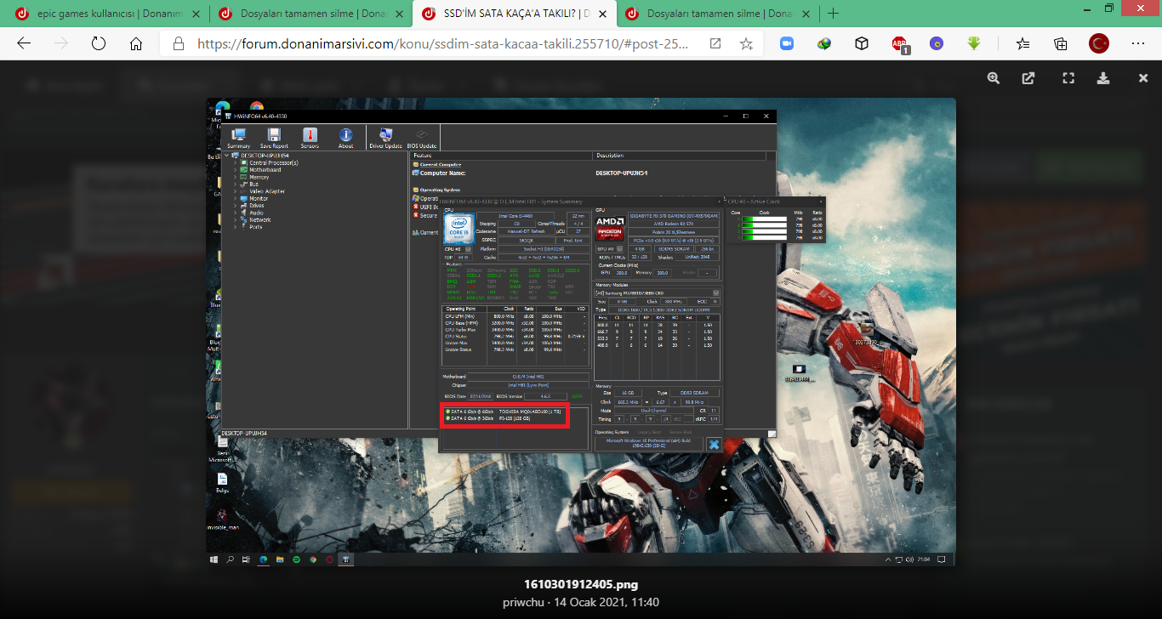Click File Explorer icon in pictured taskbar

pos(279,559)
